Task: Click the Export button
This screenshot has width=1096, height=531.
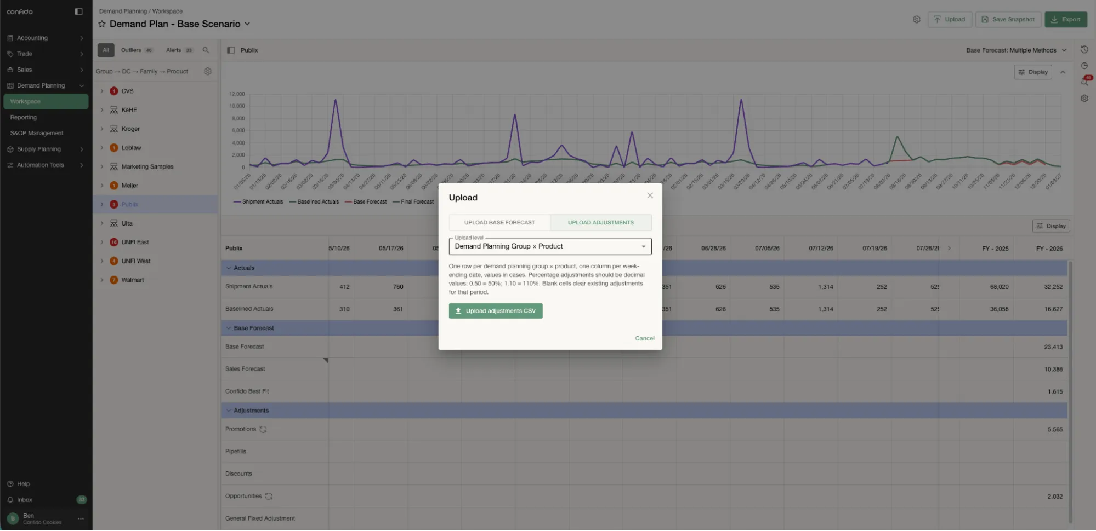Action: (1065, 20)
